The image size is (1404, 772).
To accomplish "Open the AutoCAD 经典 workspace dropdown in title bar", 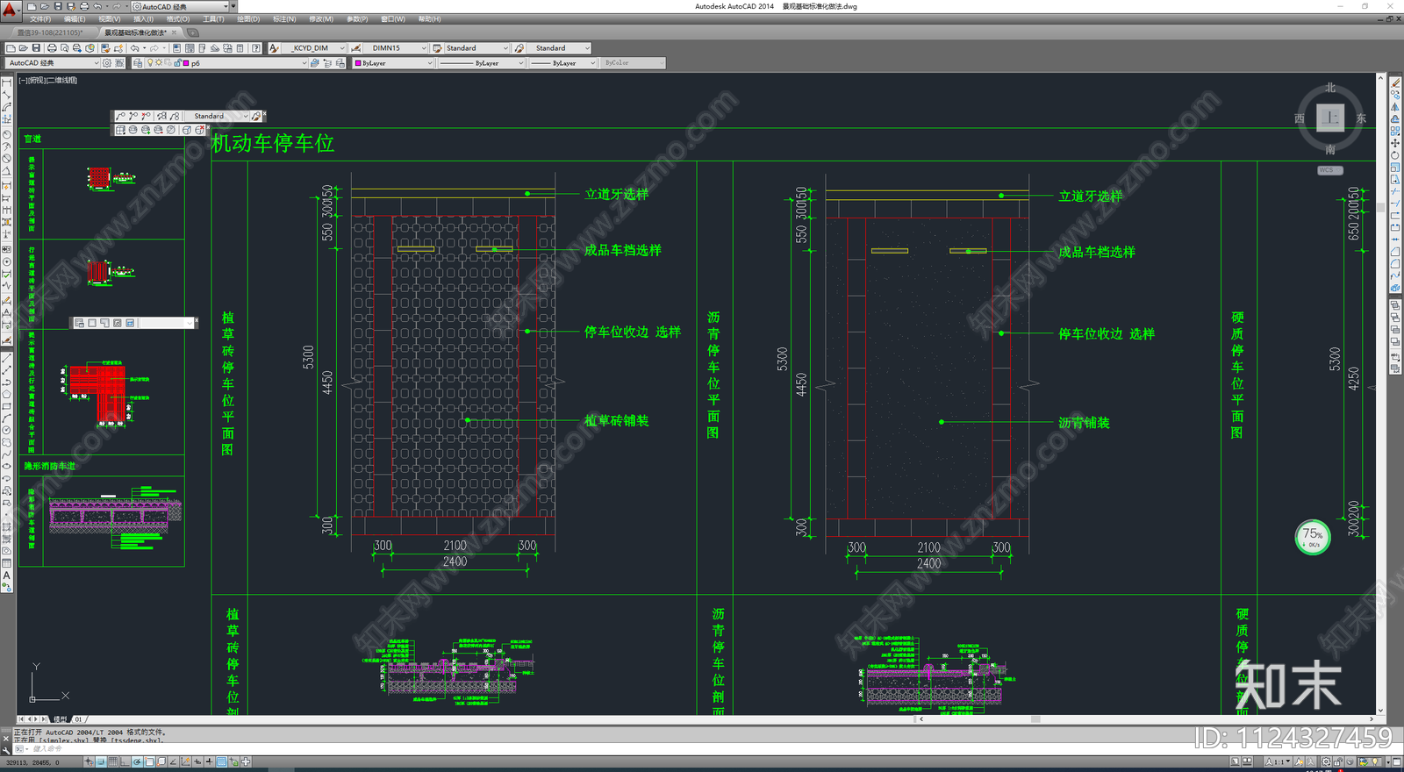I will click(182, 6).
